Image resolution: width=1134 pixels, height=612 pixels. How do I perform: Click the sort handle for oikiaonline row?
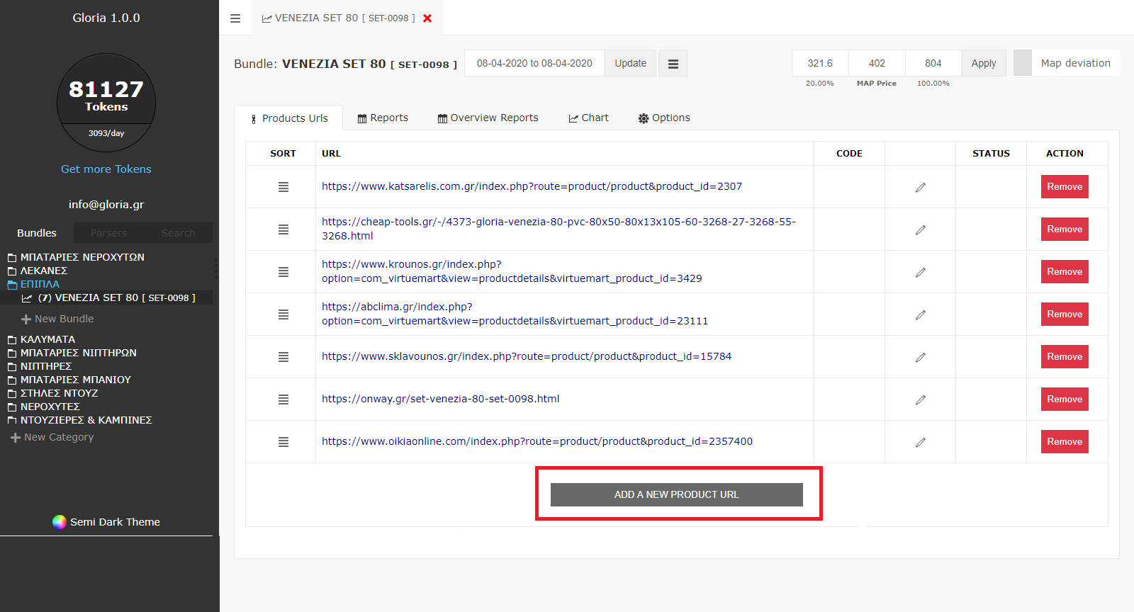point(283,442)
